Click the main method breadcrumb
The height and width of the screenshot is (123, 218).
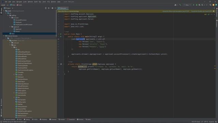tap(19, 5)
